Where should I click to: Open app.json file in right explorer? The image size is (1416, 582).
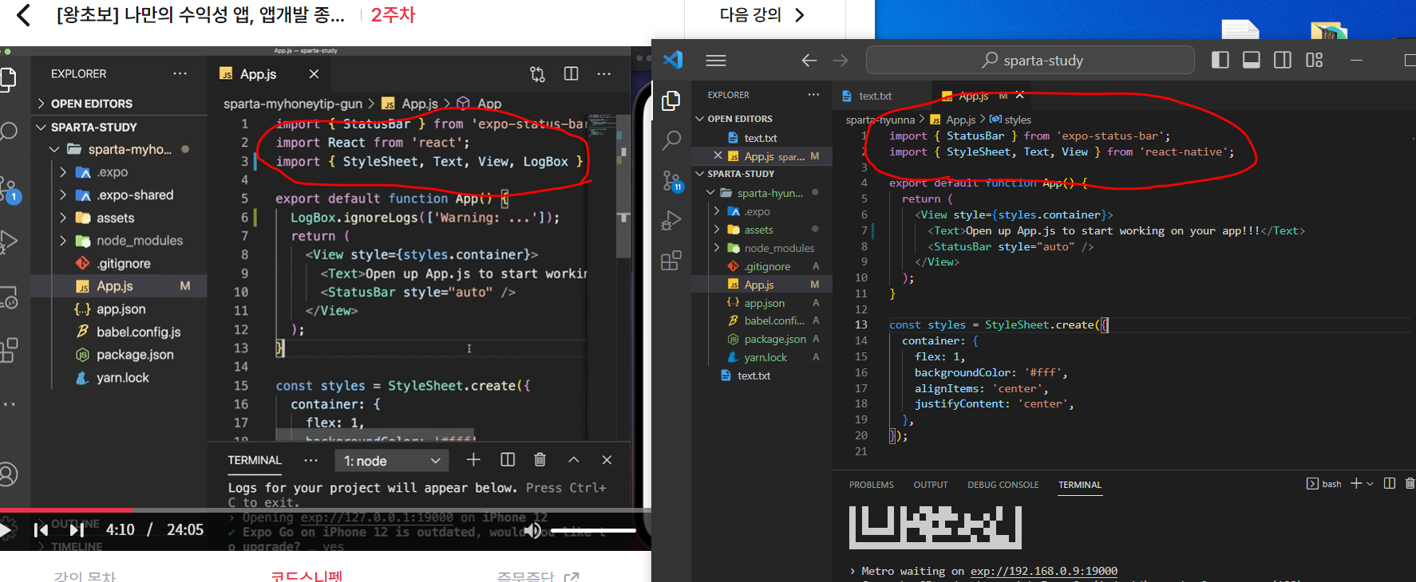762,303
